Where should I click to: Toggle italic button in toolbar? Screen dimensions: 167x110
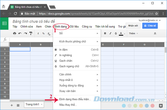(110, 33)
